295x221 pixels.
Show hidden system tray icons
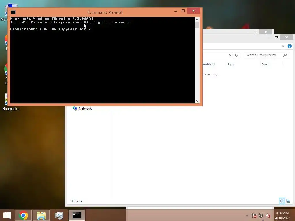247,216
